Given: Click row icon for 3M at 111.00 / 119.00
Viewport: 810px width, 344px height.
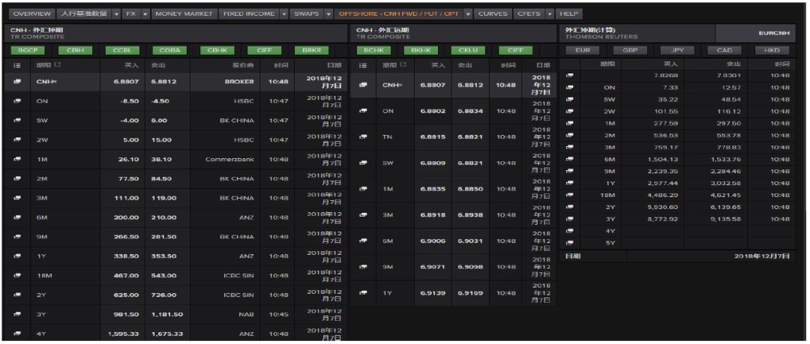Looking at the screenshot, I should pos(17,198).
